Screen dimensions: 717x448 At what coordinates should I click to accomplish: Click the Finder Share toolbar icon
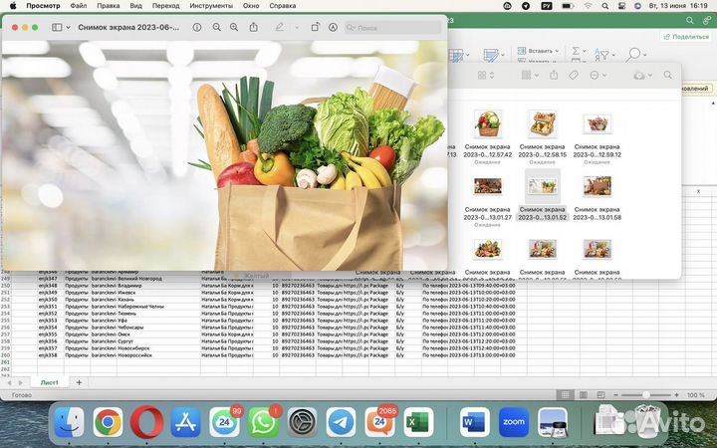click(x=554, y=75)
